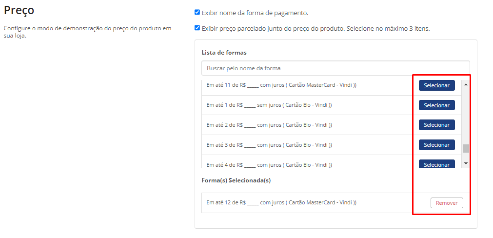Focus the "Buscar pelo nome da forma" field
Screen dimensions: 493x238
point(335,68)
